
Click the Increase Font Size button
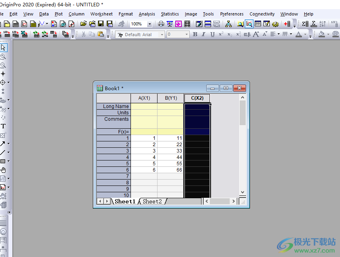click(x=256, y=34)
